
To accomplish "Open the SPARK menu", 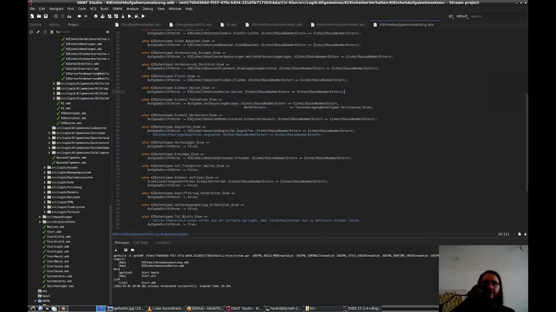I will pos(117,9).
